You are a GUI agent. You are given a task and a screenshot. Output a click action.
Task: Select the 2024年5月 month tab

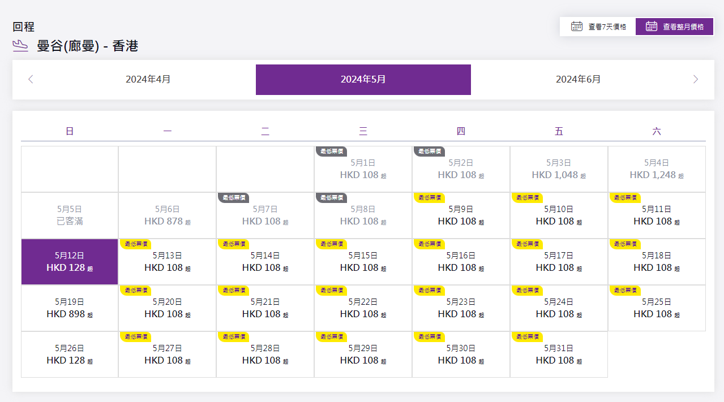tap(363, 79)
